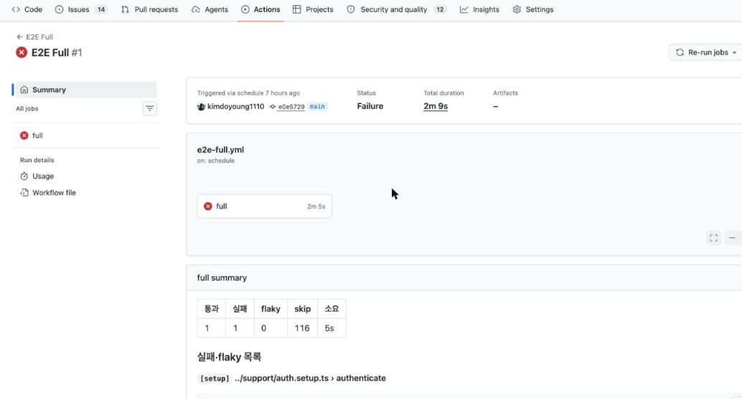742x399 pixels.
Task: Open the full job card in graph
Action: tap(265, 207)
